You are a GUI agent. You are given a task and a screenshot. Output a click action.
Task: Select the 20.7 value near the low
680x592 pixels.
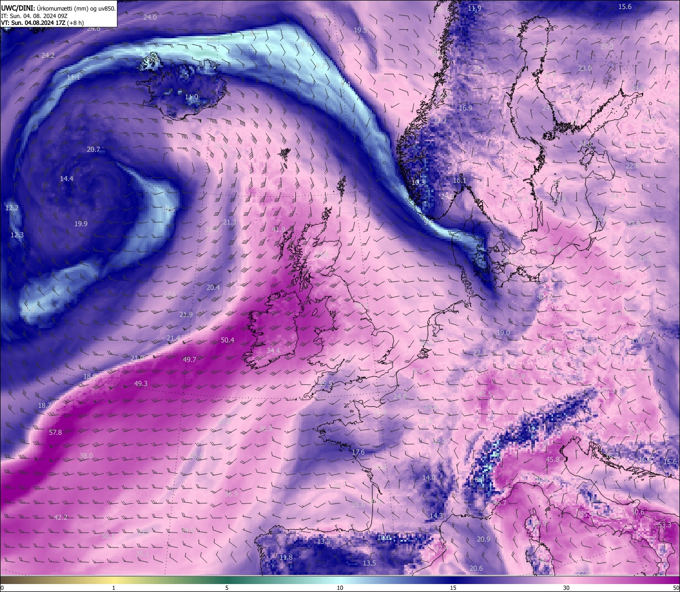[x=93, y=150]
